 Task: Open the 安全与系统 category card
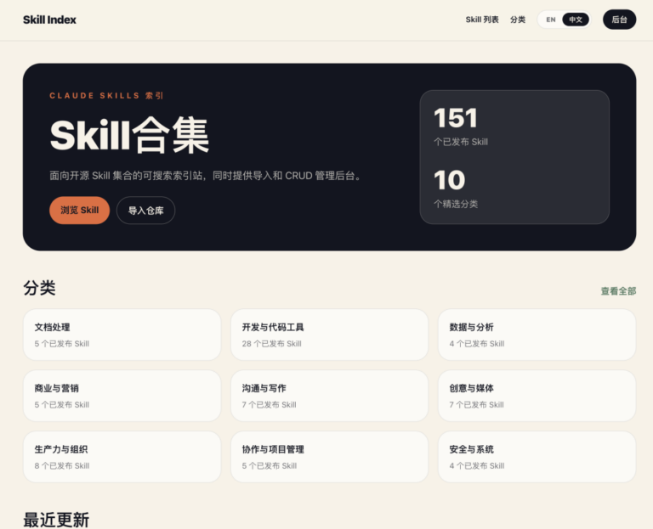(x=537, y=457)
